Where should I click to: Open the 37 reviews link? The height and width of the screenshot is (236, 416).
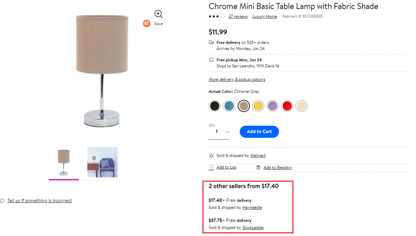coord(238,17)
